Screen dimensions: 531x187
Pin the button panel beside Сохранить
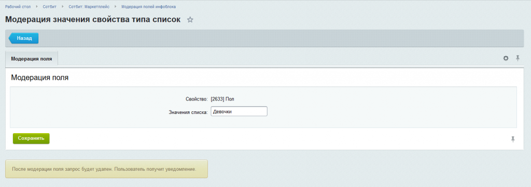pos(513,139)
